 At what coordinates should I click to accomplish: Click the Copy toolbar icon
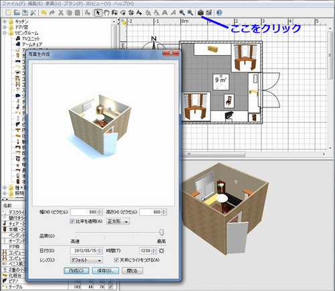click(x=69, y=13)
